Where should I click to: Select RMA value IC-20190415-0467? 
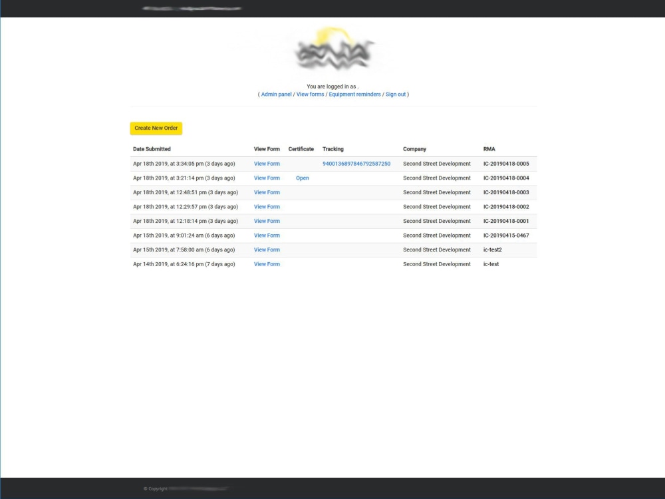tap(506, 236)
